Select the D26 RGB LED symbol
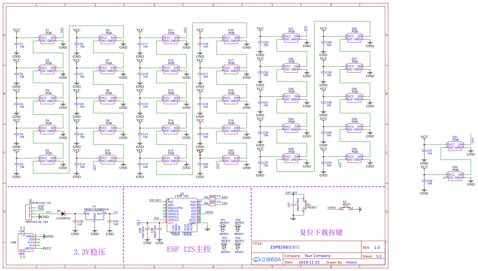Viewport: 478px width, 271px height. [354, 38]
